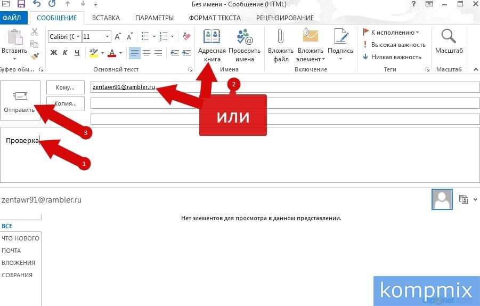The width and height of the screenshot is (480, 306).
Task: Toggle bold Ж formatting
Action: (54, 53)
